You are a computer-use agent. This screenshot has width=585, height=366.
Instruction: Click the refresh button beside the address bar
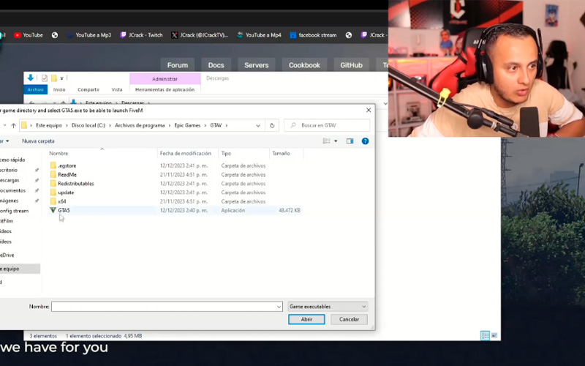pos(272,125)
